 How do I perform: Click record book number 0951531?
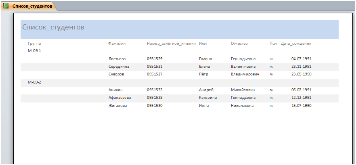[155, 67]
